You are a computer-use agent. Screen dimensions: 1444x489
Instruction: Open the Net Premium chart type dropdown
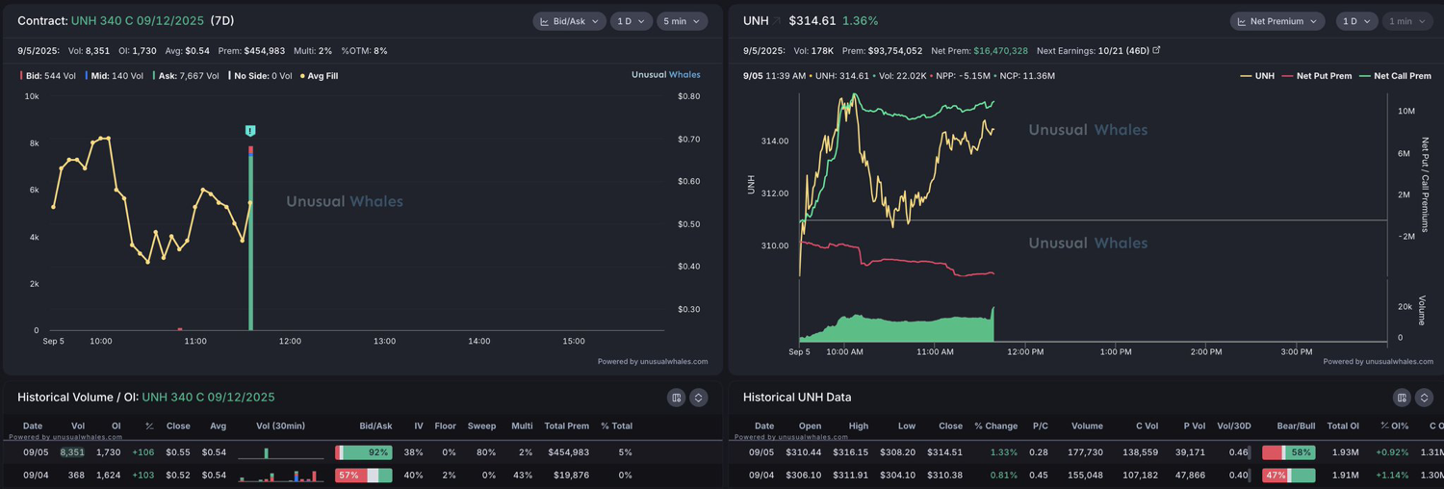[x=1277, y=21]
